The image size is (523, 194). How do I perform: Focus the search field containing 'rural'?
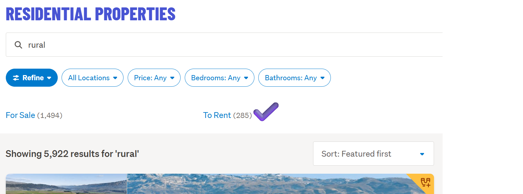(226, 45)
